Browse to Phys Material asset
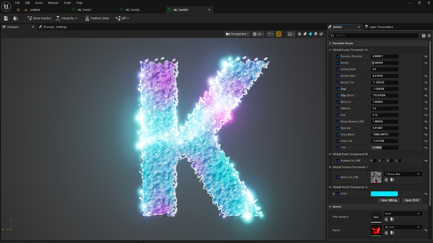Screen dimensions: 433x243 392,219
